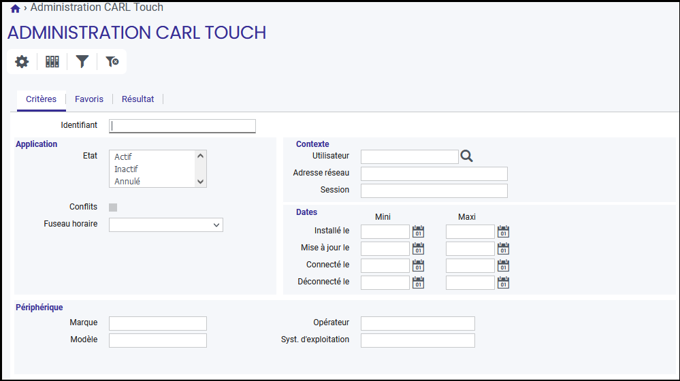Focus Déconnecté le Mini date field

point(385,282)
